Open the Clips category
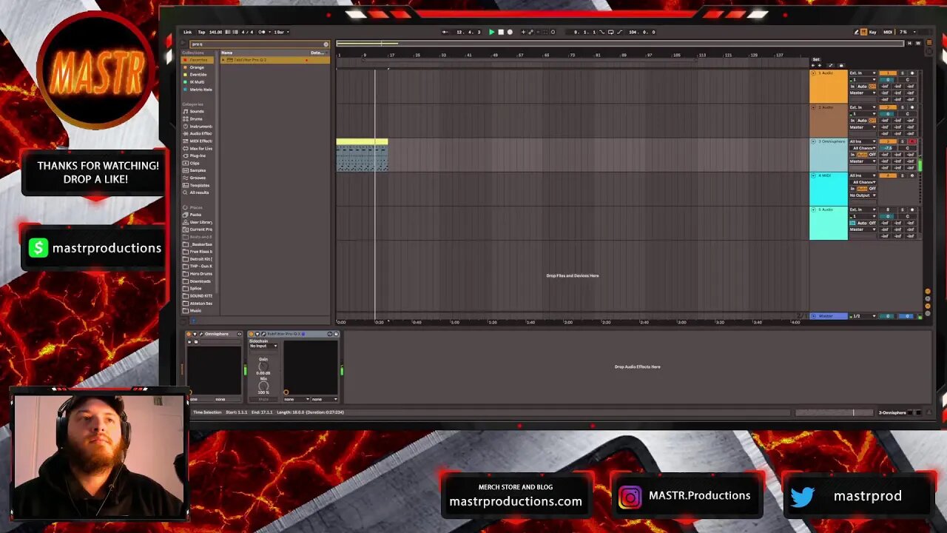This screenshot has height=533, width=947. pos(195,163)
